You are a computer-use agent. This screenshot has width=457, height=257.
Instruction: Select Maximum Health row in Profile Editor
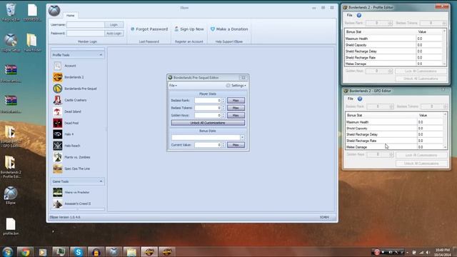coord(393,39)
